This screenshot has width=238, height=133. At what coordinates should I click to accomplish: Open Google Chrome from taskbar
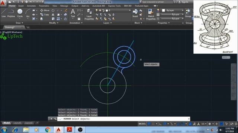(48, 130)
